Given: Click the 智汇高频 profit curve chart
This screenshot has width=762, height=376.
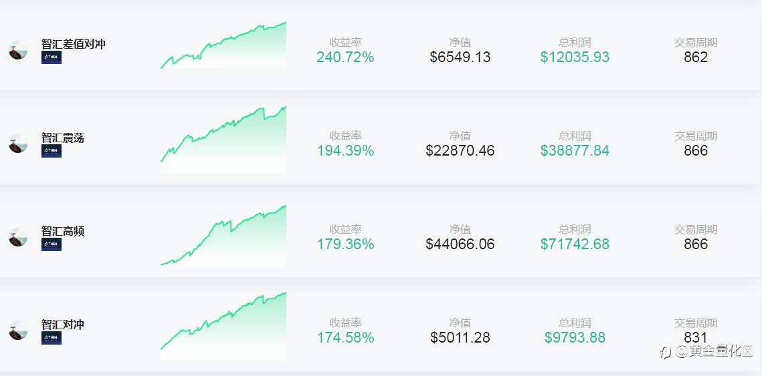Looking at the screenshot, I should [223, 236].
